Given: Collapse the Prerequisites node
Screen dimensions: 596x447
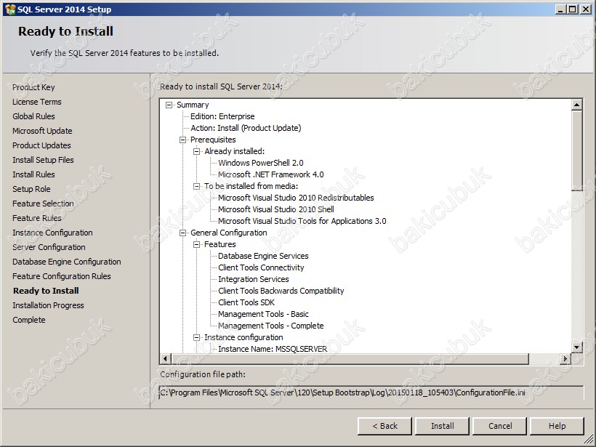Looking at the screenshot, I should [x=183, y=140].
